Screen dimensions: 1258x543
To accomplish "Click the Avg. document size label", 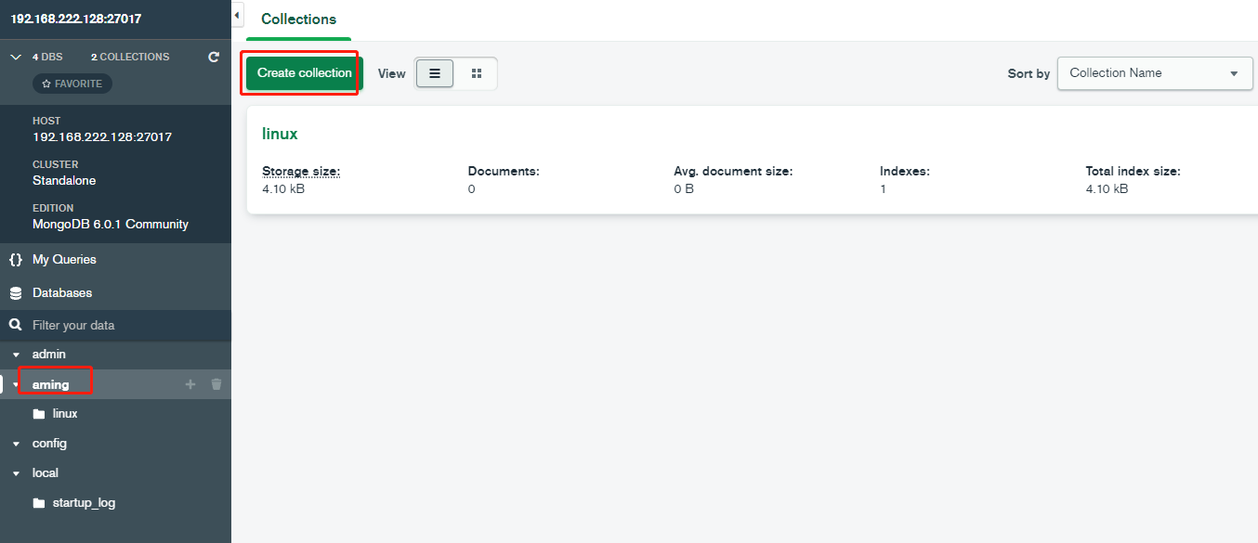I will pos(733,172).
